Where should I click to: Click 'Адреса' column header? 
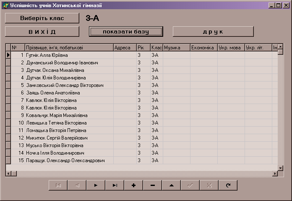(125, 48)
